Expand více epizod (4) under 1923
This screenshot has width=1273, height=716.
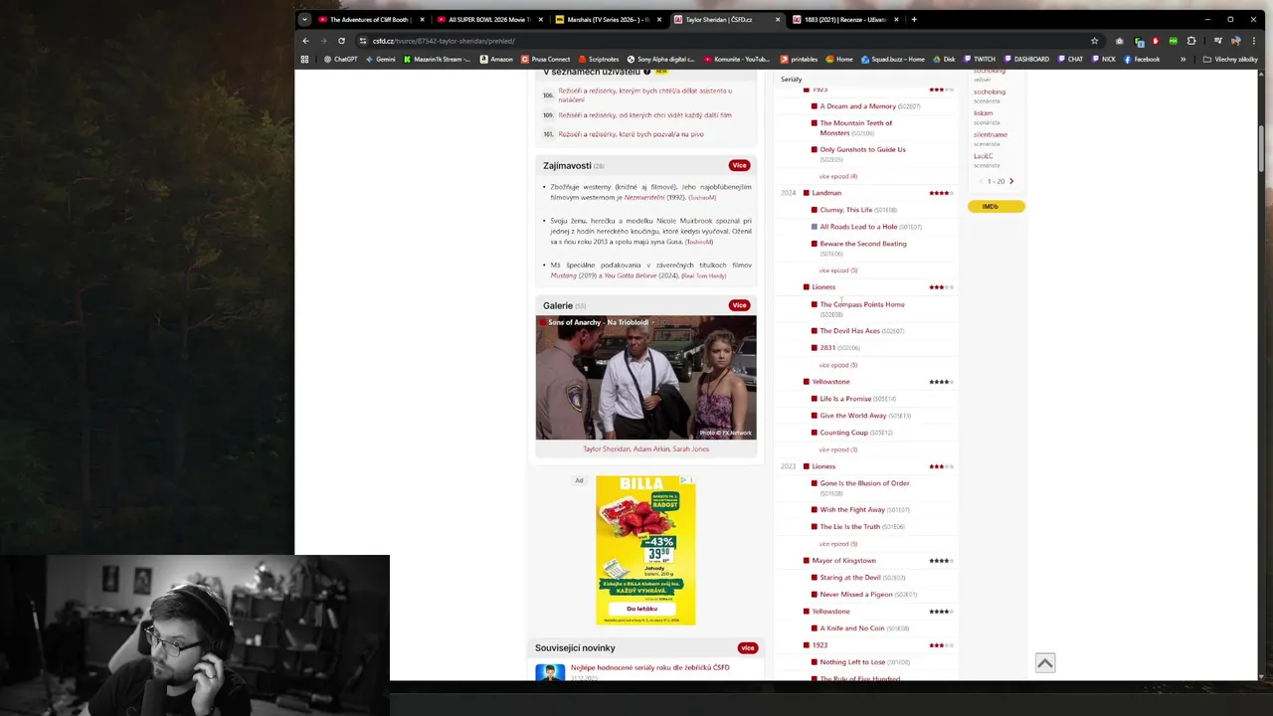(x=838, y=176)
